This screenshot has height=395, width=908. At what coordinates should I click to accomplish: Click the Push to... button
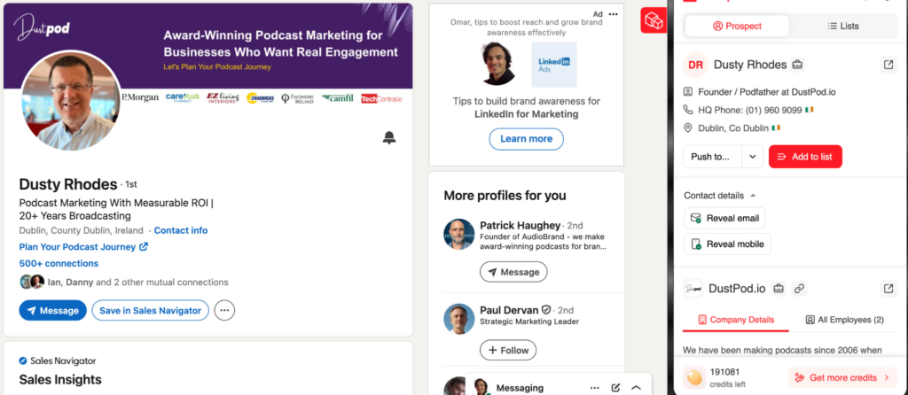[x=713, y=157]
